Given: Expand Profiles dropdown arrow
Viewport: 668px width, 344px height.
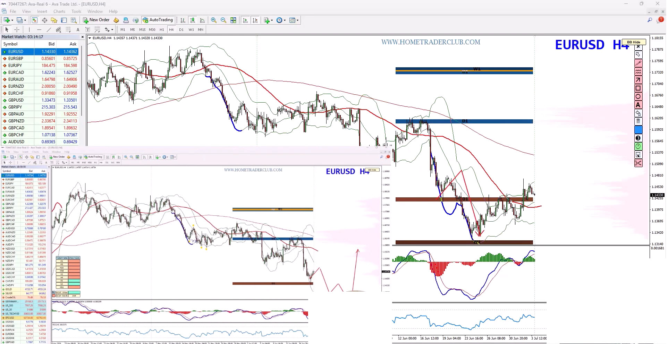Looking at the screenshot, I should click(x=25, y=20).
